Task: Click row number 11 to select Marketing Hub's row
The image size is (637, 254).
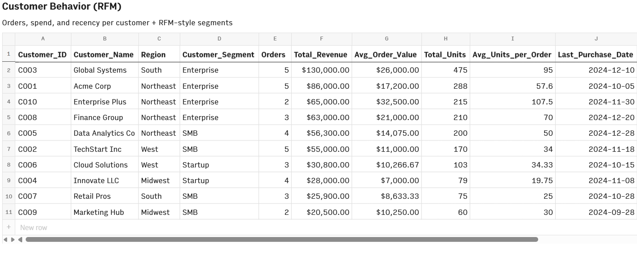Action: click(9, 212)
